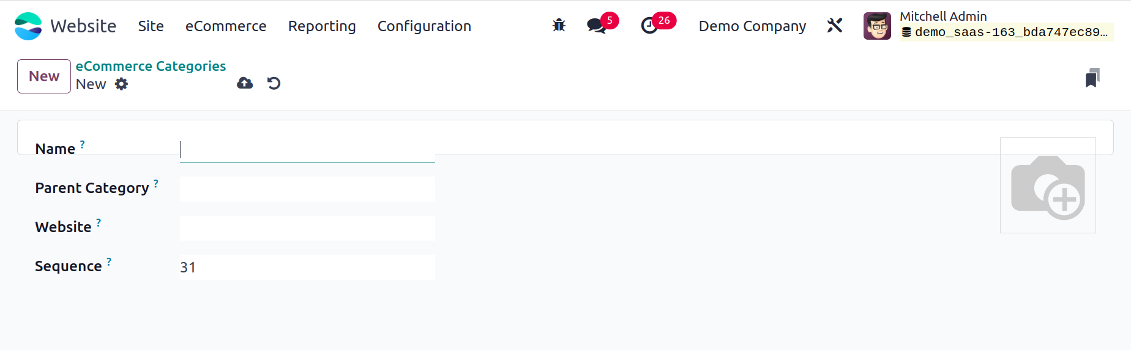
Task: Show the Name field help tooltip question mark
Action: click(83, 144)
